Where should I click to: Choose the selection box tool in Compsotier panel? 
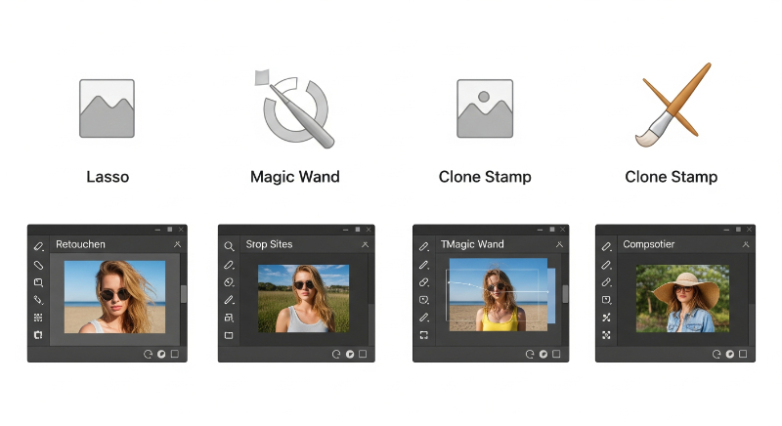click(606, 300)
